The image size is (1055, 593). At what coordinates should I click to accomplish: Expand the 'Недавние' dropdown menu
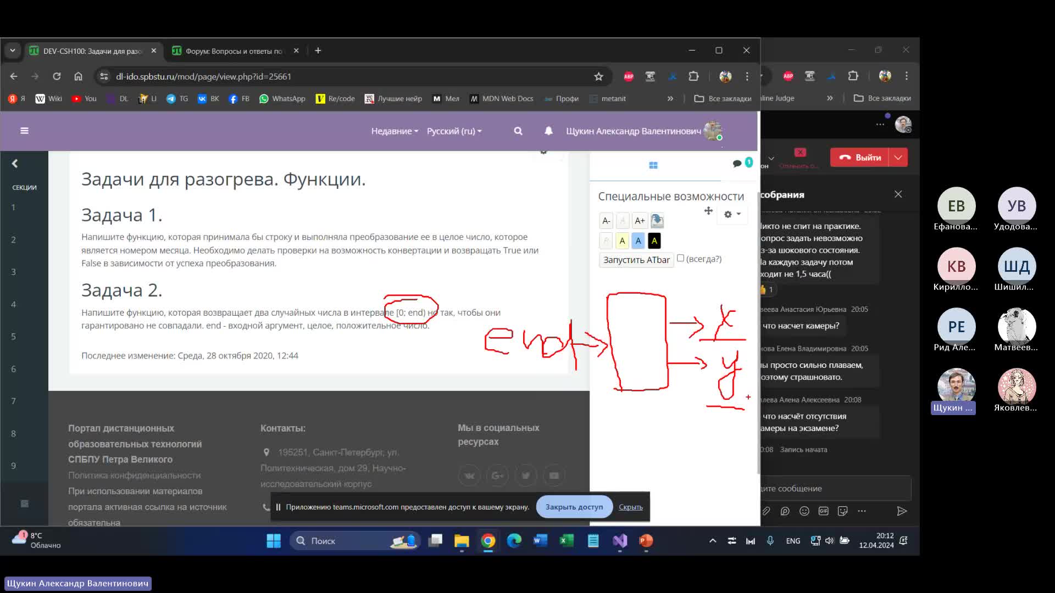pyautogui.click(x=395, y=131)
